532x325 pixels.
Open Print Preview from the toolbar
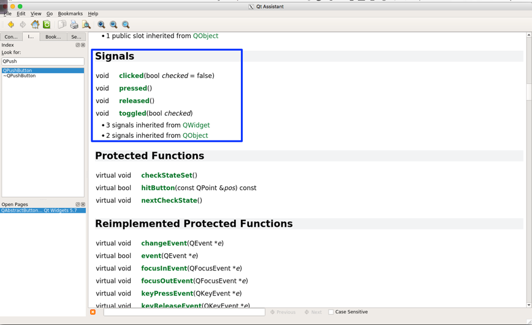point(86,25)
